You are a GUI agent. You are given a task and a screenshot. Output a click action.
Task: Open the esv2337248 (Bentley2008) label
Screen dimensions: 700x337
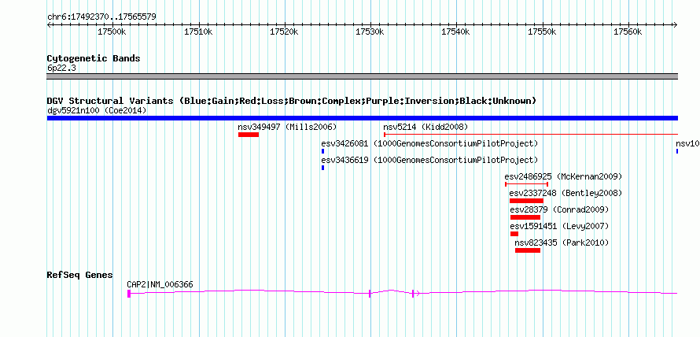click(566, 193)
